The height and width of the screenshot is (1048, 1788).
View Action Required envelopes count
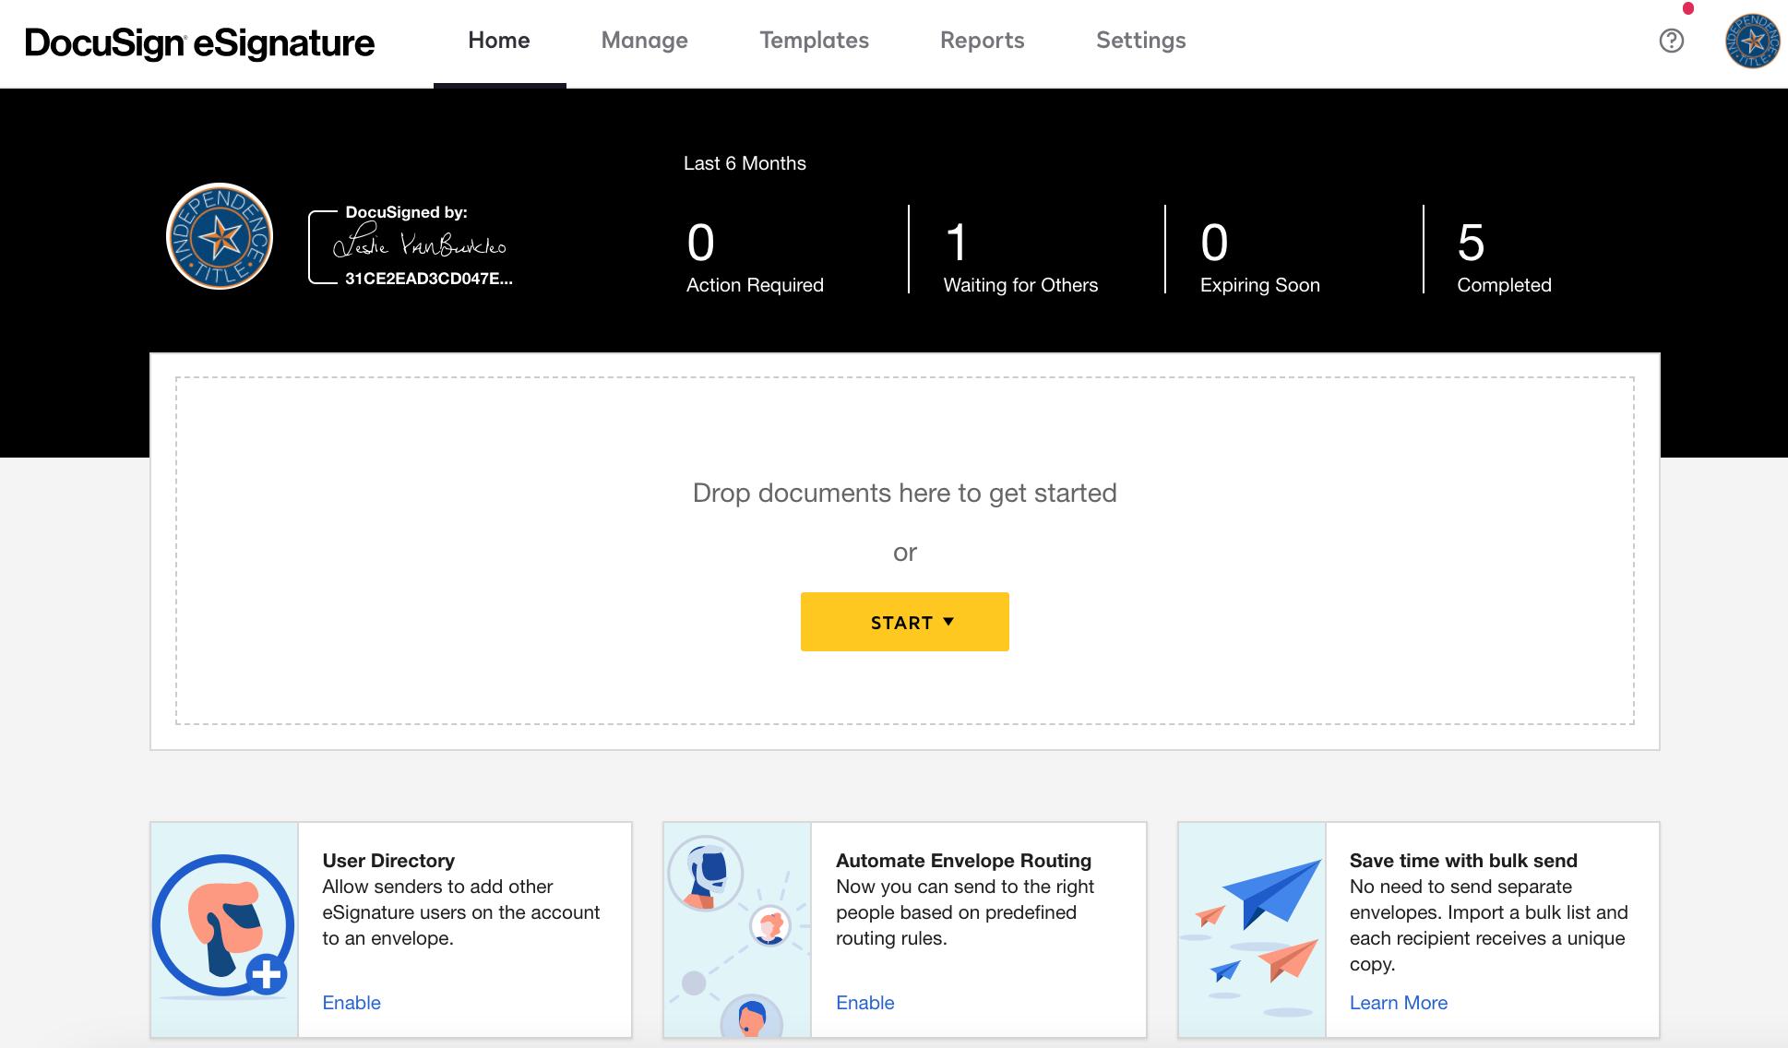pos(754,256)
